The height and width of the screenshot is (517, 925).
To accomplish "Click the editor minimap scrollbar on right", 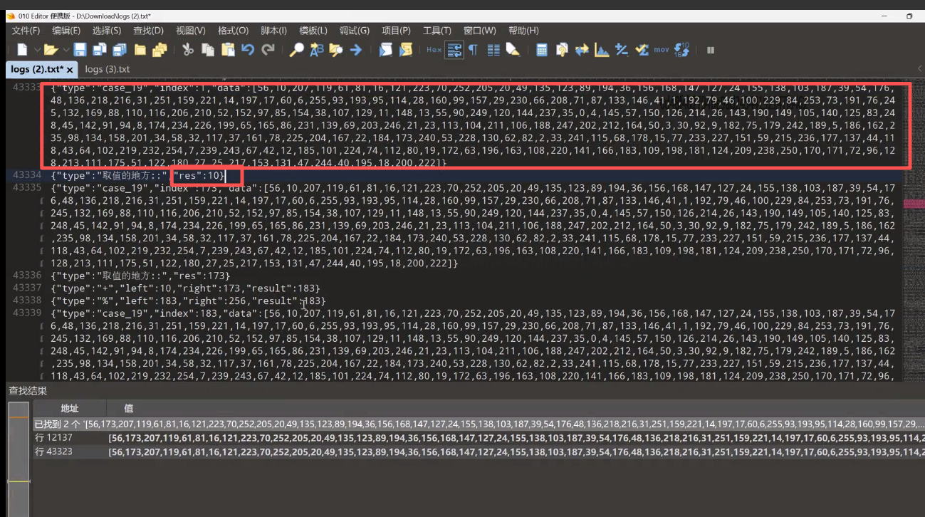I will tap(914, 231).
